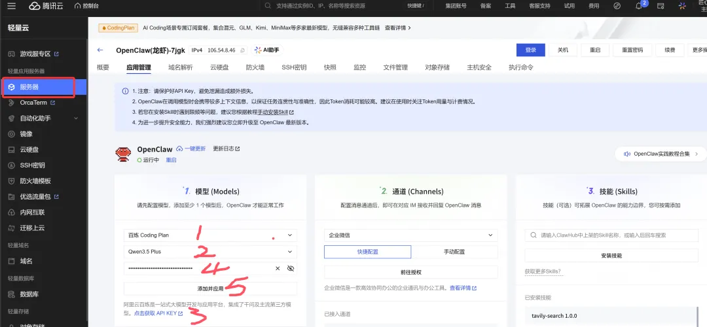Click the 登录 button
707x327 pixels.
[x=531, y=50]
